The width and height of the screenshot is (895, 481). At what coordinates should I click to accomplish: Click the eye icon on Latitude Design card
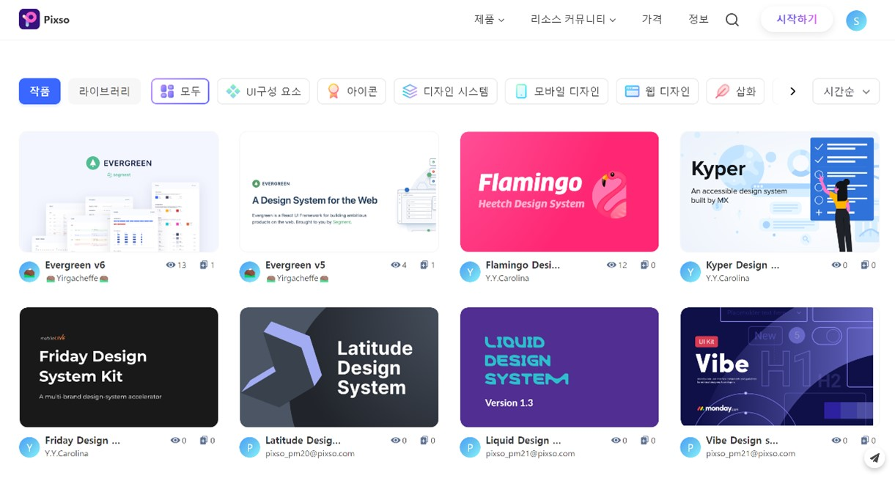(396, 441)
